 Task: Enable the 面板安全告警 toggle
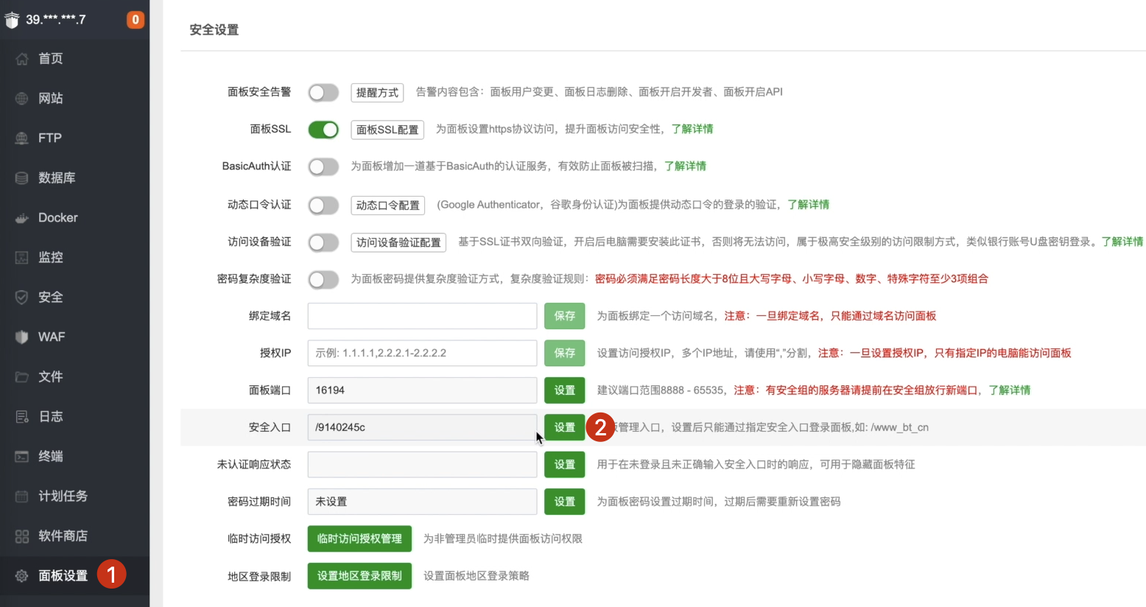pyautogui.click(x=323, y=92)
